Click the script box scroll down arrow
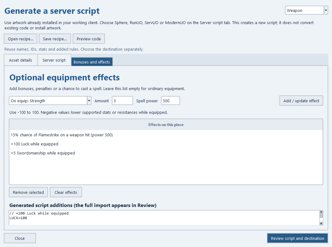The image size is (332, 247). (321, 224)
